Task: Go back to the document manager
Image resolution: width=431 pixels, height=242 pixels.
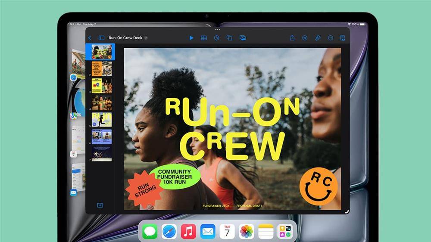Action: pyautogui.click(x=90, y=38)
